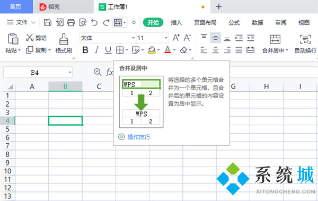The height and width of the screenshot is (201, 318).
Task: Toggle Underline formatting
Action: 108,50
